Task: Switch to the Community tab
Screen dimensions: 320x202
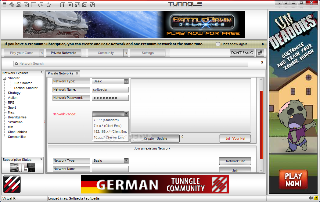Action: [106, 53]
